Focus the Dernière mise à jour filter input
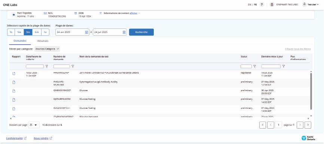The image size is (324, 144). (x=271, y=66)
